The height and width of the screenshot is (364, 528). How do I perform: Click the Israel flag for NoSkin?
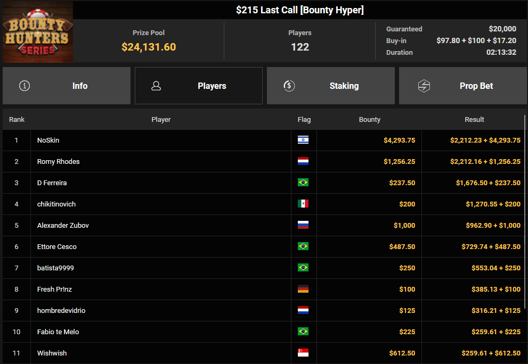pos(303,140)
